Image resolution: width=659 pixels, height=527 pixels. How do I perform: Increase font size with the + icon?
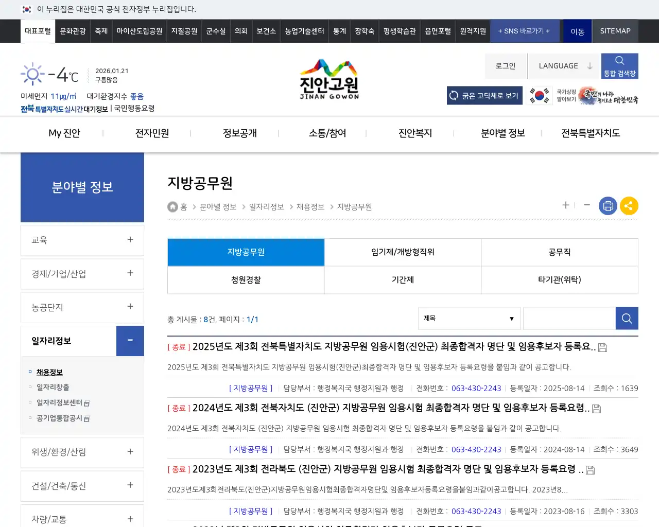[565, 205]
